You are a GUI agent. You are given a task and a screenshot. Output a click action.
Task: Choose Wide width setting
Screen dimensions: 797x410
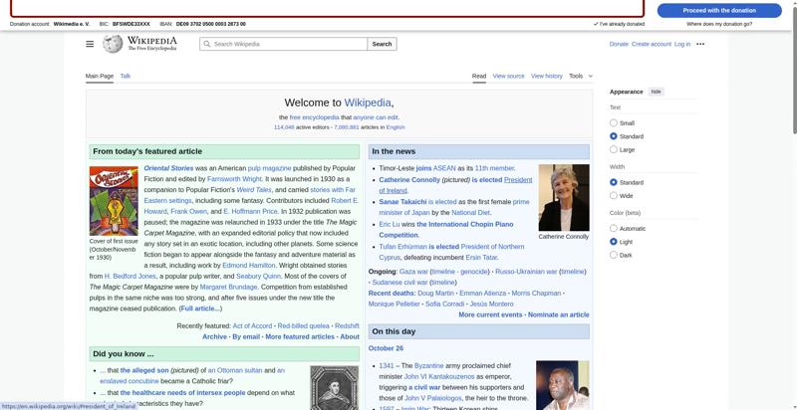pyautogui.click(x=614, y=196)
